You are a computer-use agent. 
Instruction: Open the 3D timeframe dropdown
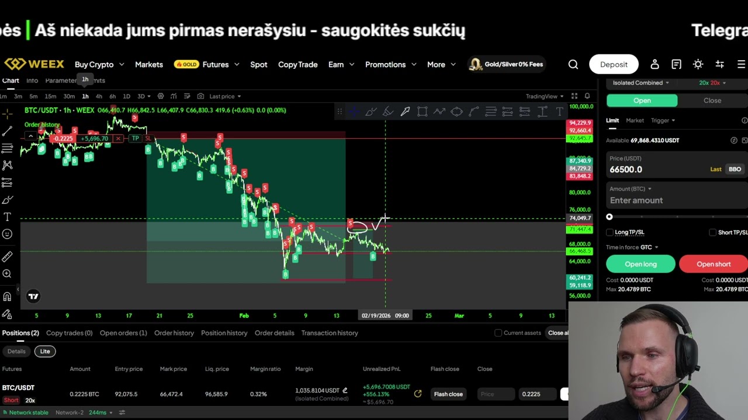[144, 96]
